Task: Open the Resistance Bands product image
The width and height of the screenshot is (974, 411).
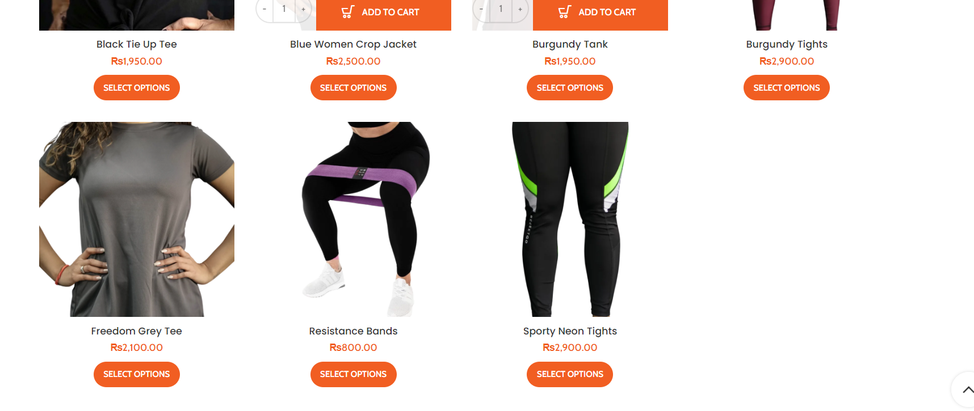Action: click(x=354, y=219)
